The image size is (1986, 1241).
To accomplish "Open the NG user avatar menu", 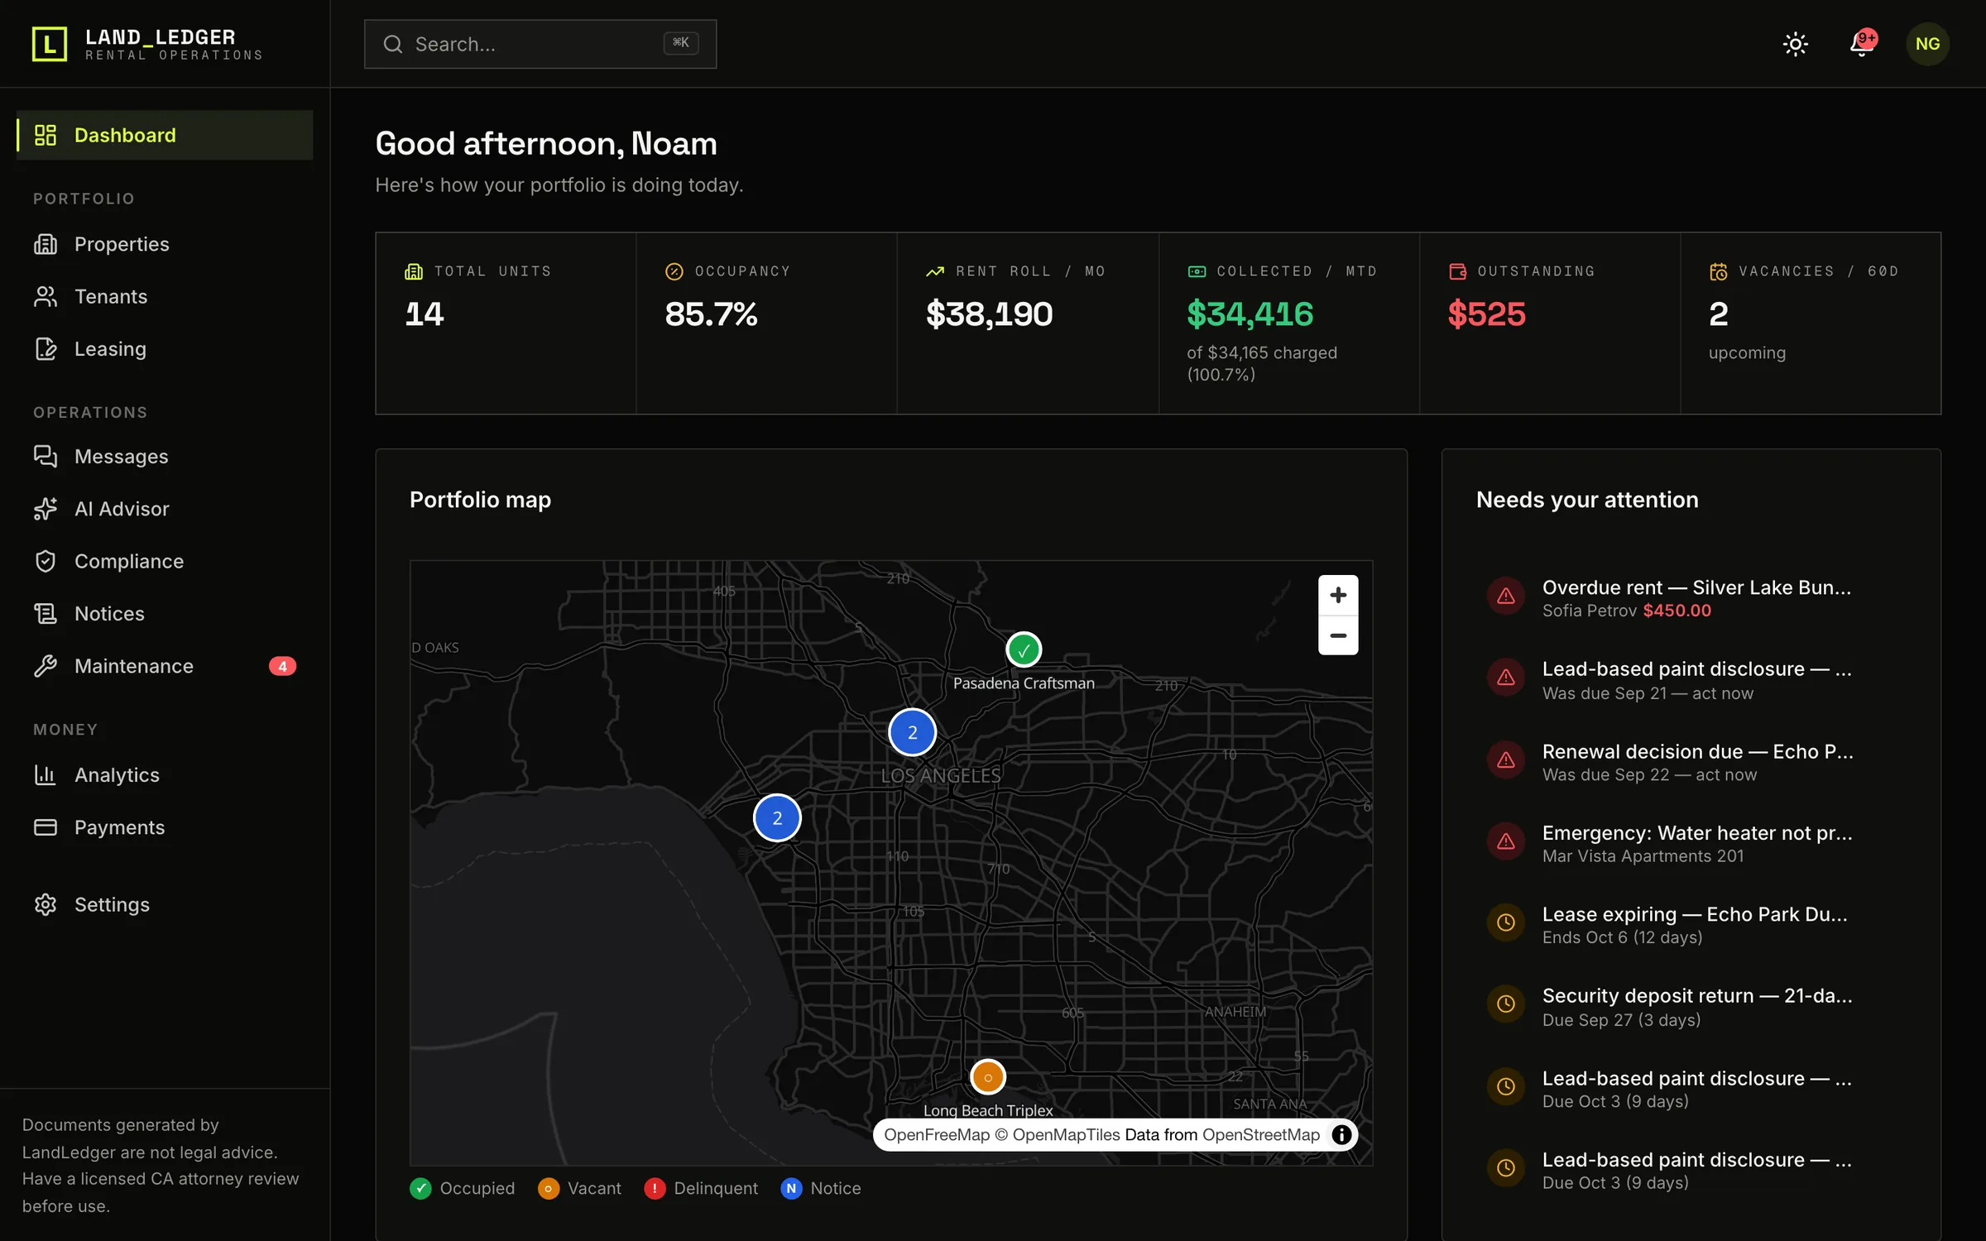I will coord(1927,44).
